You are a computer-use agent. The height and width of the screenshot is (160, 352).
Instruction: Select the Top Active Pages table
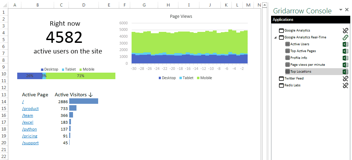point(303,51)
